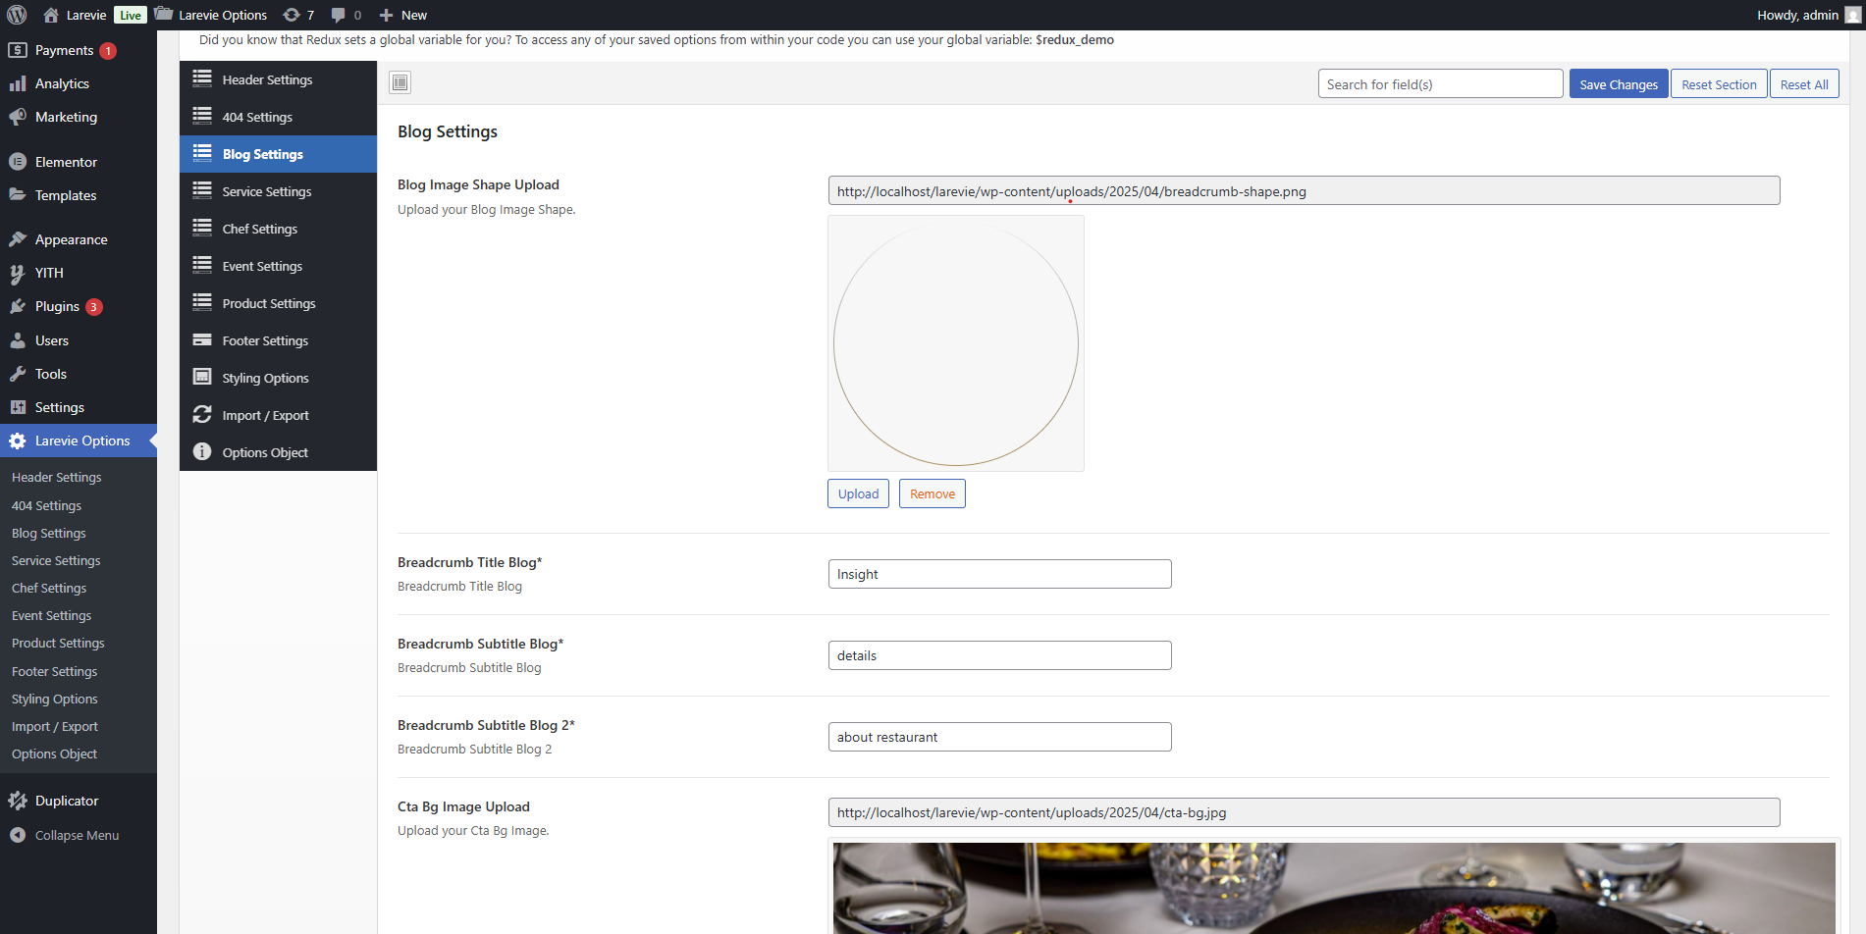Viewport: 1866px width, 934px height.
Task: Open Blog Settings in the left submenu
Action: tap(49, 533)
